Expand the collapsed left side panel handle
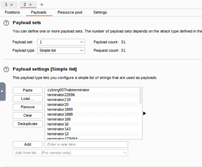 click(2, 91)
